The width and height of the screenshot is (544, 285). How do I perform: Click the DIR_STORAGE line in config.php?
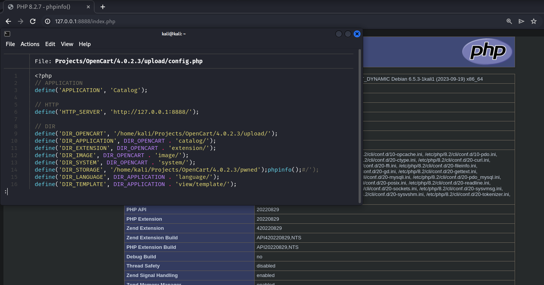pyautogui.click(x=152, y=170)
